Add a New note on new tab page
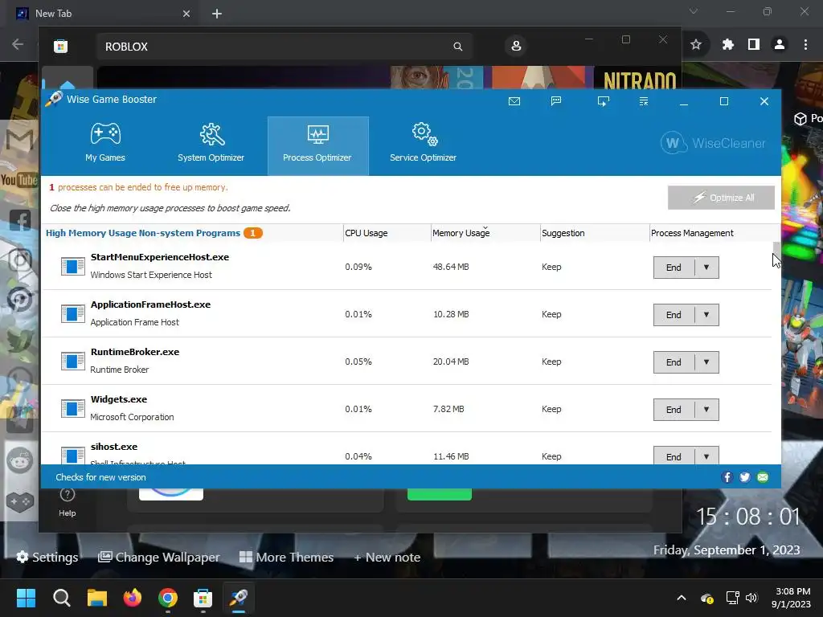This screenshot has height=617, width=823. click(387, 558)
